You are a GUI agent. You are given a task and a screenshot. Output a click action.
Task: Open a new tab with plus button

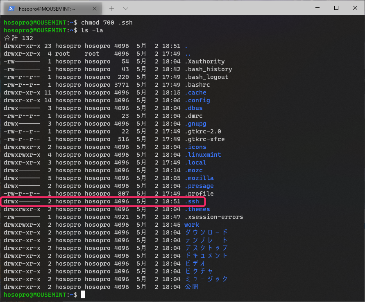tap(112, 9)
